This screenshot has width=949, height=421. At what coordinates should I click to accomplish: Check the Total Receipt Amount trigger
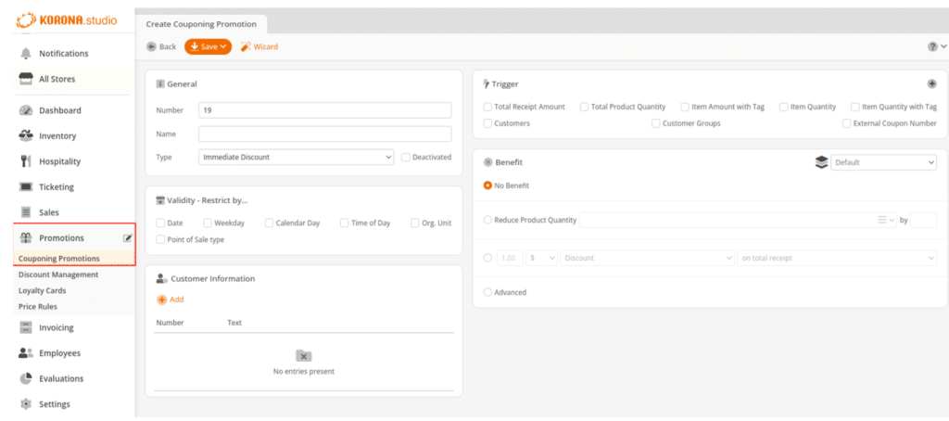tap(488, 107)
